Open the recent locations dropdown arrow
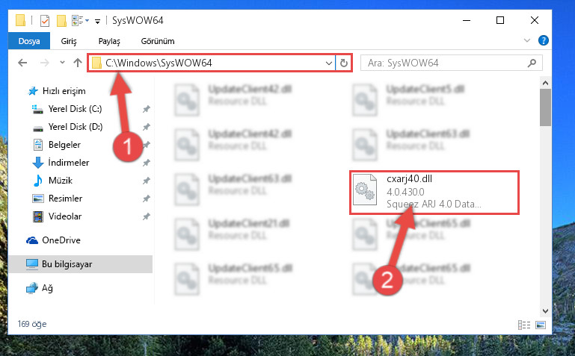Viewport: 575px width, 356px height. 62,63
